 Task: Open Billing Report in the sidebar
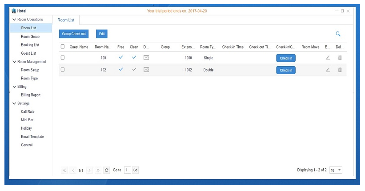[31, 95]
